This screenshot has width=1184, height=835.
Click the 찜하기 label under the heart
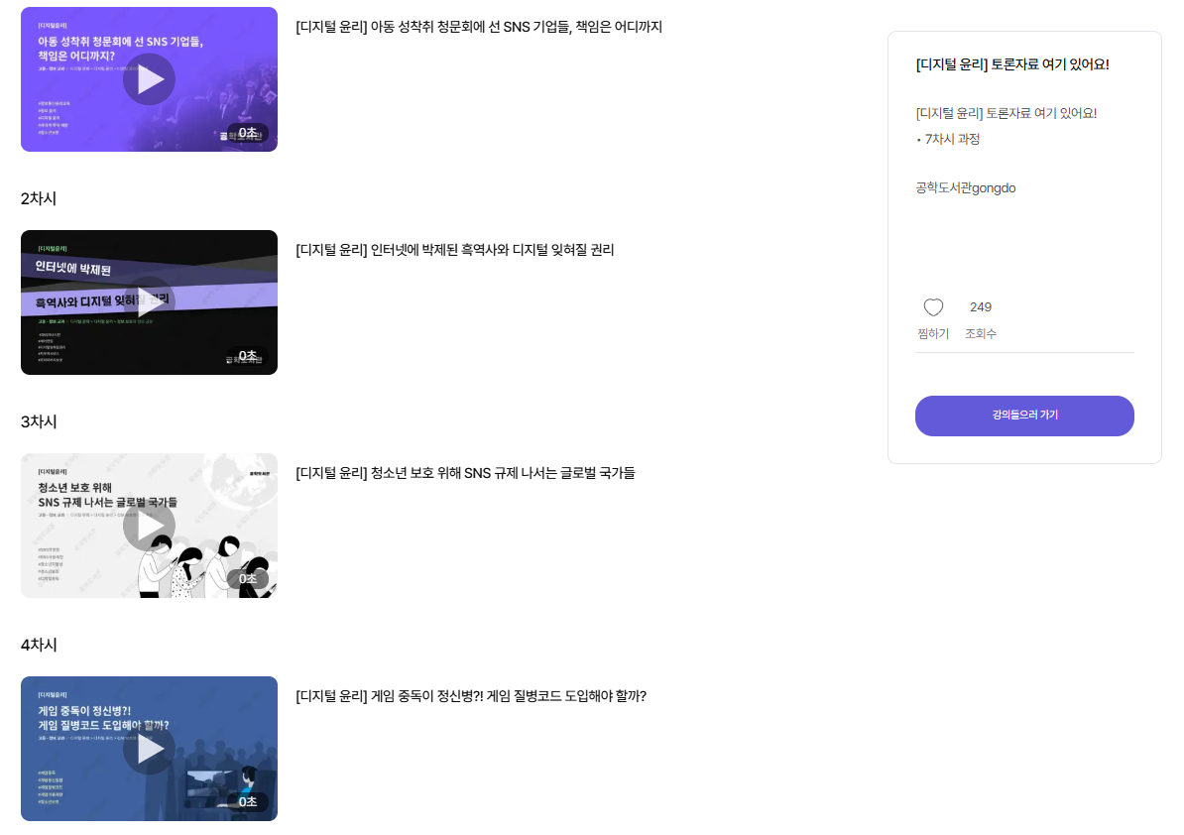933,333
